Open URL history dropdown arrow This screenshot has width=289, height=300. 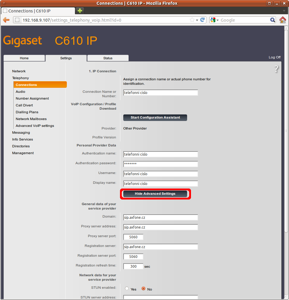click(197, 20)
